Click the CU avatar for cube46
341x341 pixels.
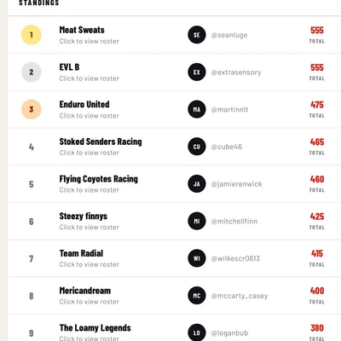tap(197, 147)
